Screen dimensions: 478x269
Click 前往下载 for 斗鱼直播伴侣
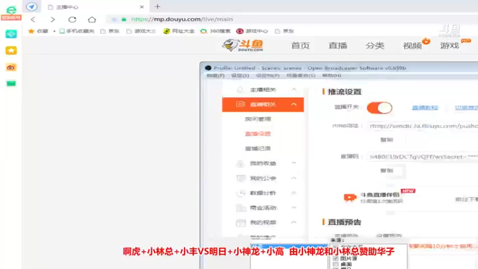(x=467, y=199)
